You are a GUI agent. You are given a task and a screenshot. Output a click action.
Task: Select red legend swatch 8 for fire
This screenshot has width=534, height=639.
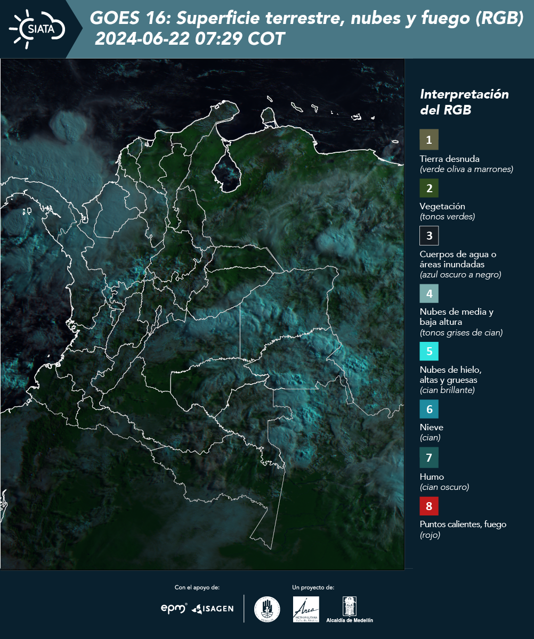click(429, 505)
